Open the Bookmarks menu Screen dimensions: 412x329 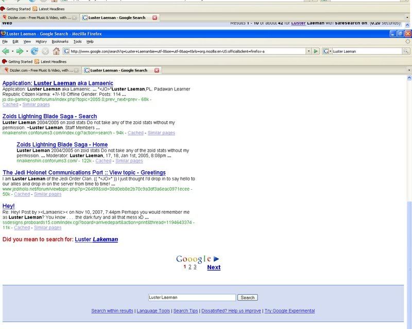coord(60,42)
